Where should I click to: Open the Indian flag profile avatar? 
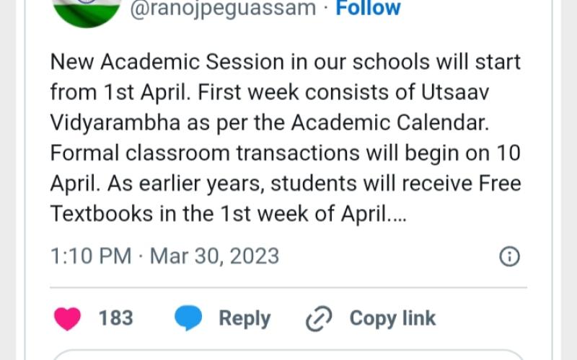pyautogui.click(x=87, y=11)
